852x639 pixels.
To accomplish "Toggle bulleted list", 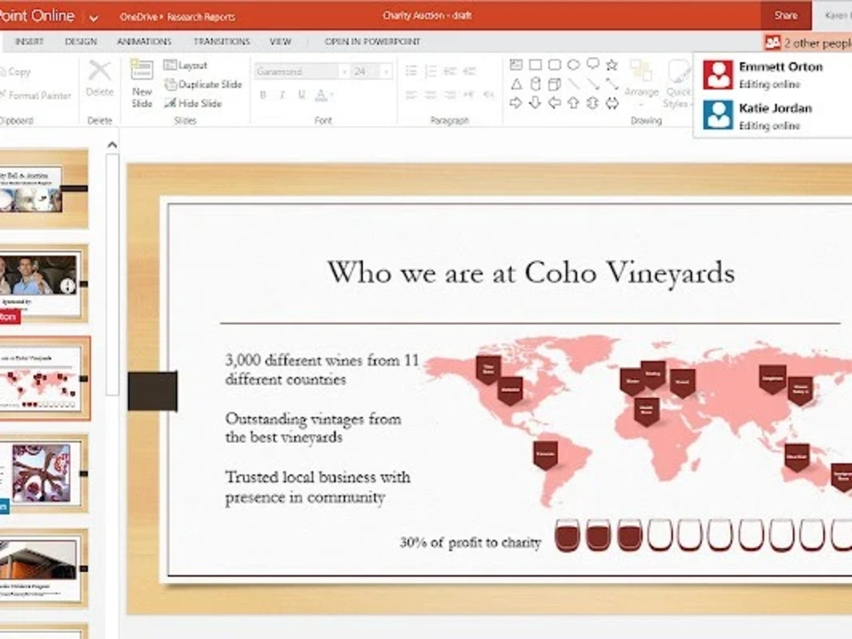I will [x=412, y=72].
